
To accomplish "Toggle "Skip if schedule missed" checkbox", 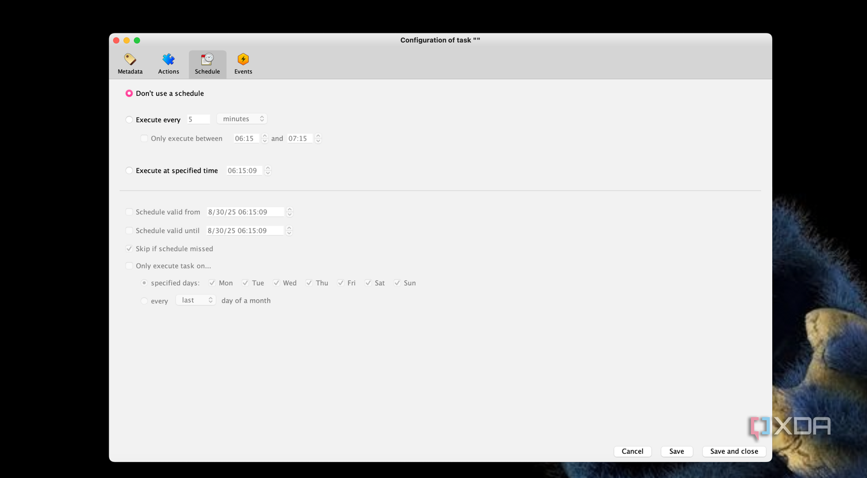I will 129,249.
